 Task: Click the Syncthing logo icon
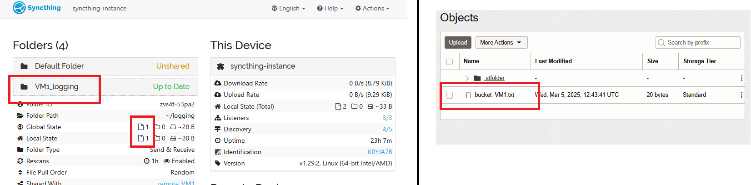click(19, 8)
